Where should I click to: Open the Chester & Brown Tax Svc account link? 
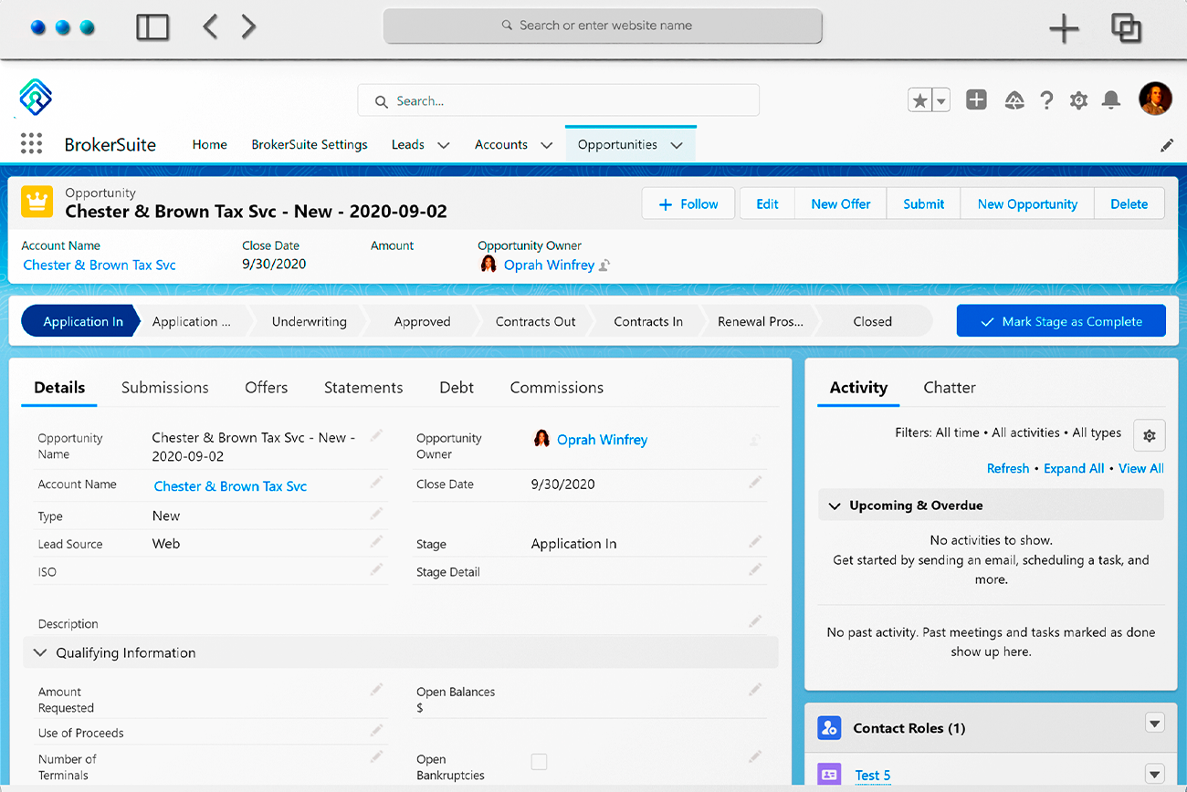(x=99, y=265)
